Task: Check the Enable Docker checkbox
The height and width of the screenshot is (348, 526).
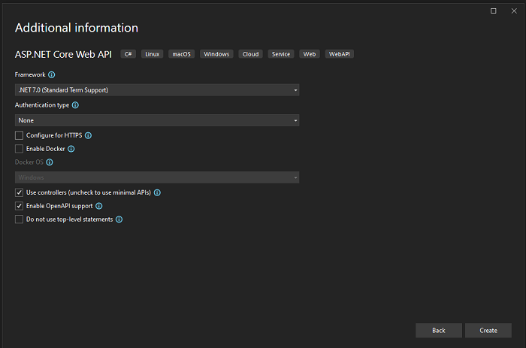Action: [19, 149]
